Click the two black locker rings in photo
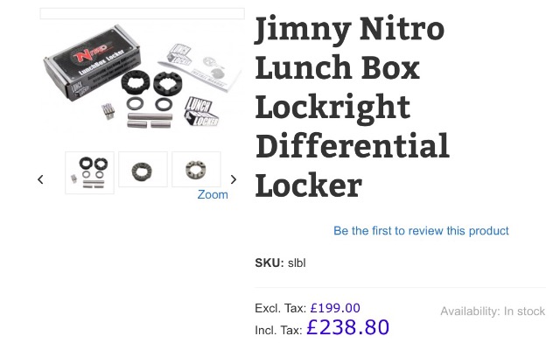 [x=150, y=86]
